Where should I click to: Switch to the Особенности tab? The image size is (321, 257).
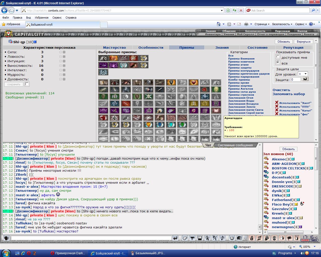pos(151,47)
